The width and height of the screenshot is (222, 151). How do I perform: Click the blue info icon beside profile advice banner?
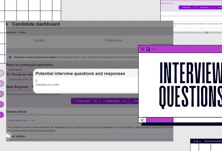[10, 57]
